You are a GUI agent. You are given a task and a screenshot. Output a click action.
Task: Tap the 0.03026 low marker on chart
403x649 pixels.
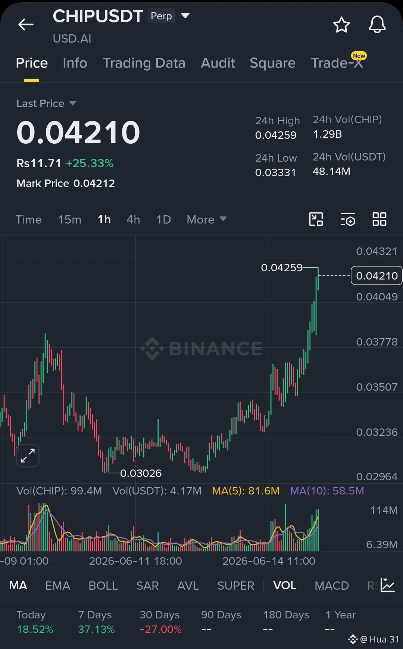141,473
